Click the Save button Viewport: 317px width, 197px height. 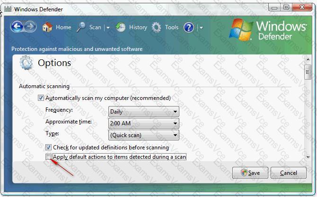click(x=250, y=172)
